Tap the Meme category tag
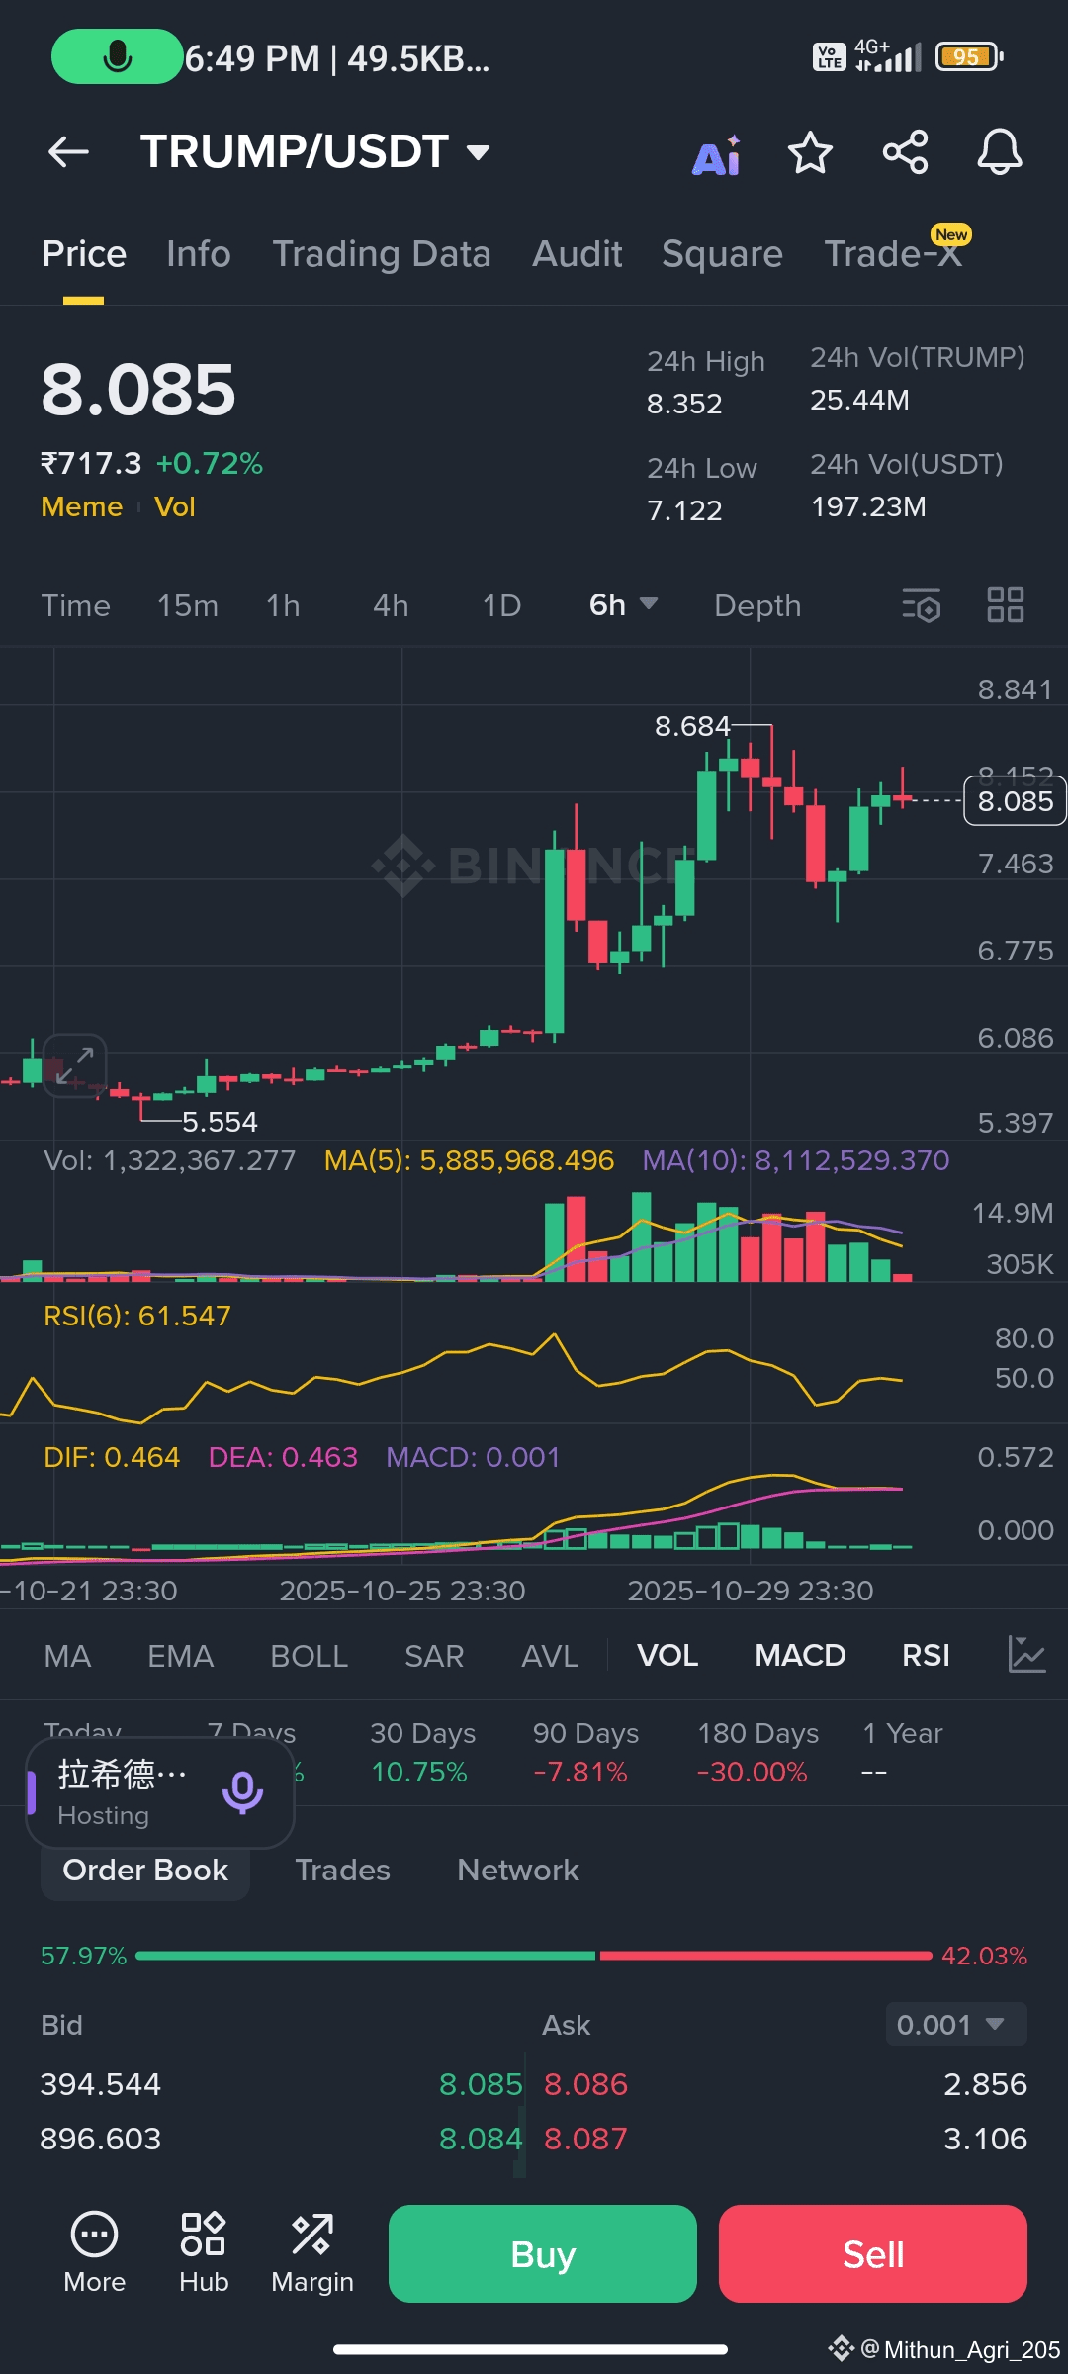The width and height of the screenshot is (1068, 2374). pyautogui.click(x=82, y=506)
